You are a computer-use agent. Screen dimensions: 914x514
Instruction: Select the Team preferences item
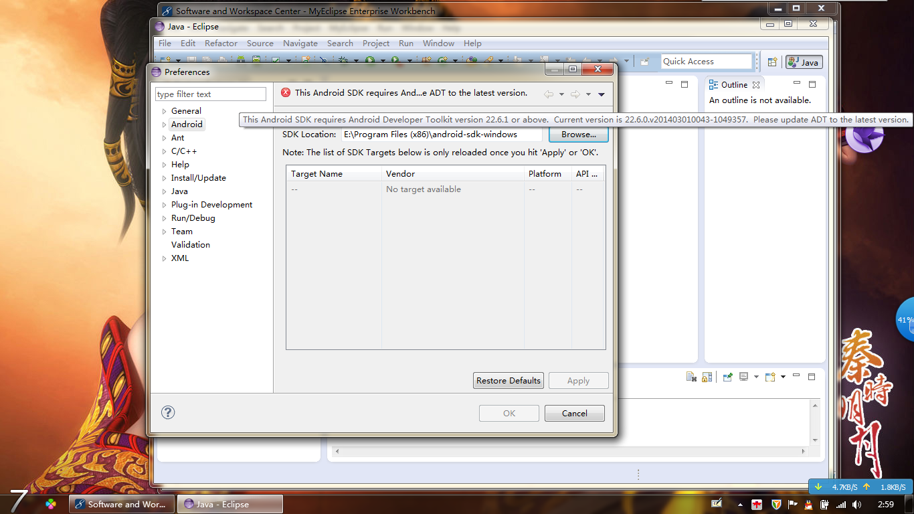(182, 232)
